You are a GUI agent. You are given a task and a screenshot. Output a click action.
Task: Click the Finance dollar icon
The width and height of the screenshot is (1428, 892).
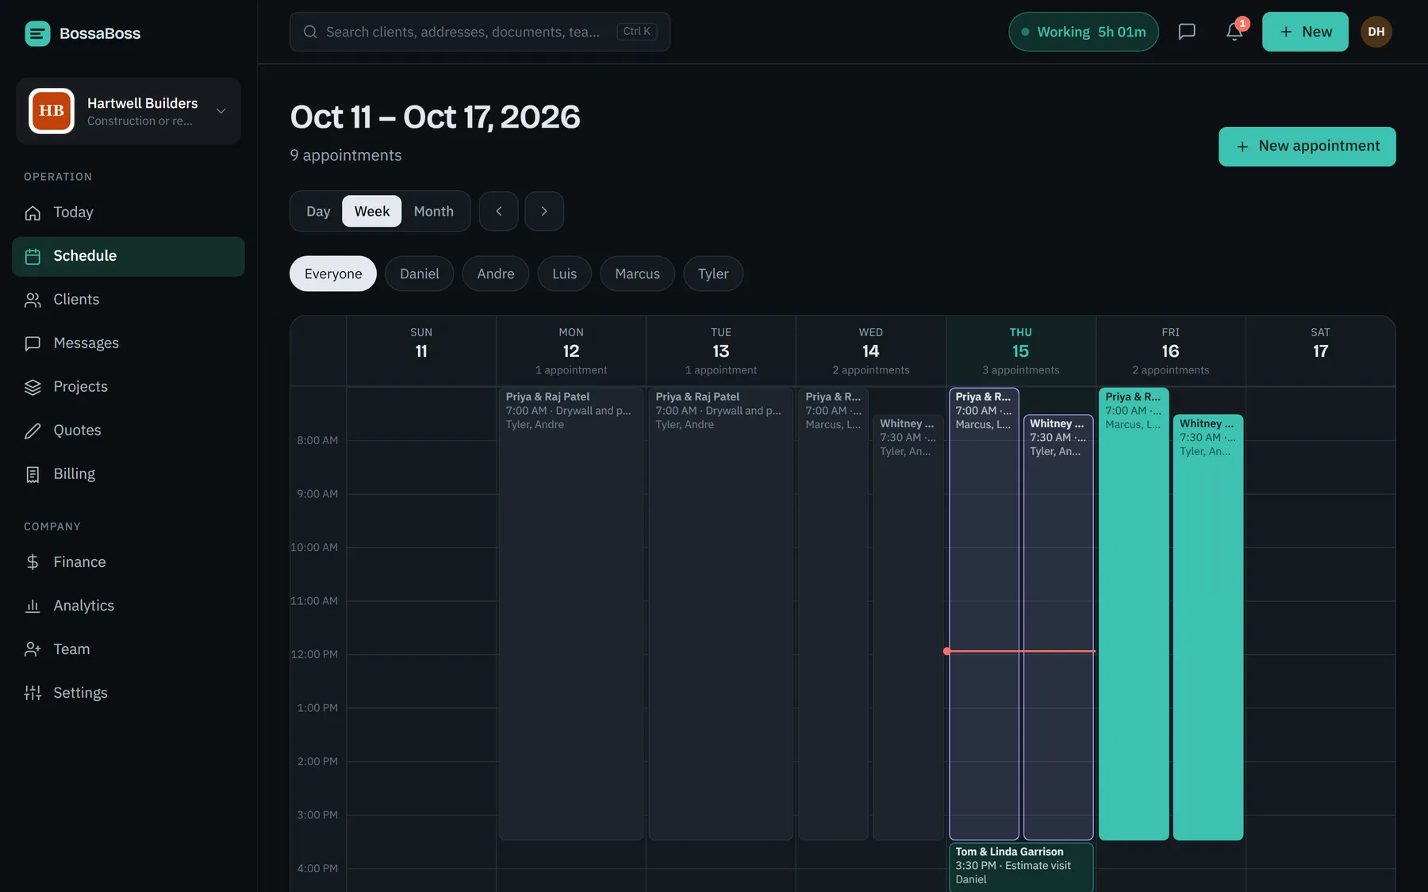[x=33, y=562]
